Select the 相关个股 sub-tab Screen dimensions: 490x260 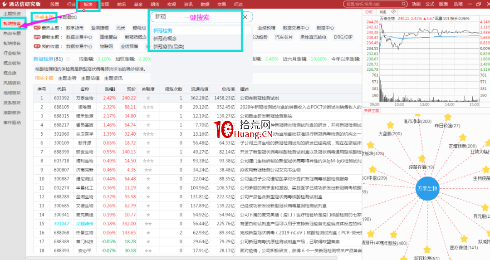tap(44, 78)
